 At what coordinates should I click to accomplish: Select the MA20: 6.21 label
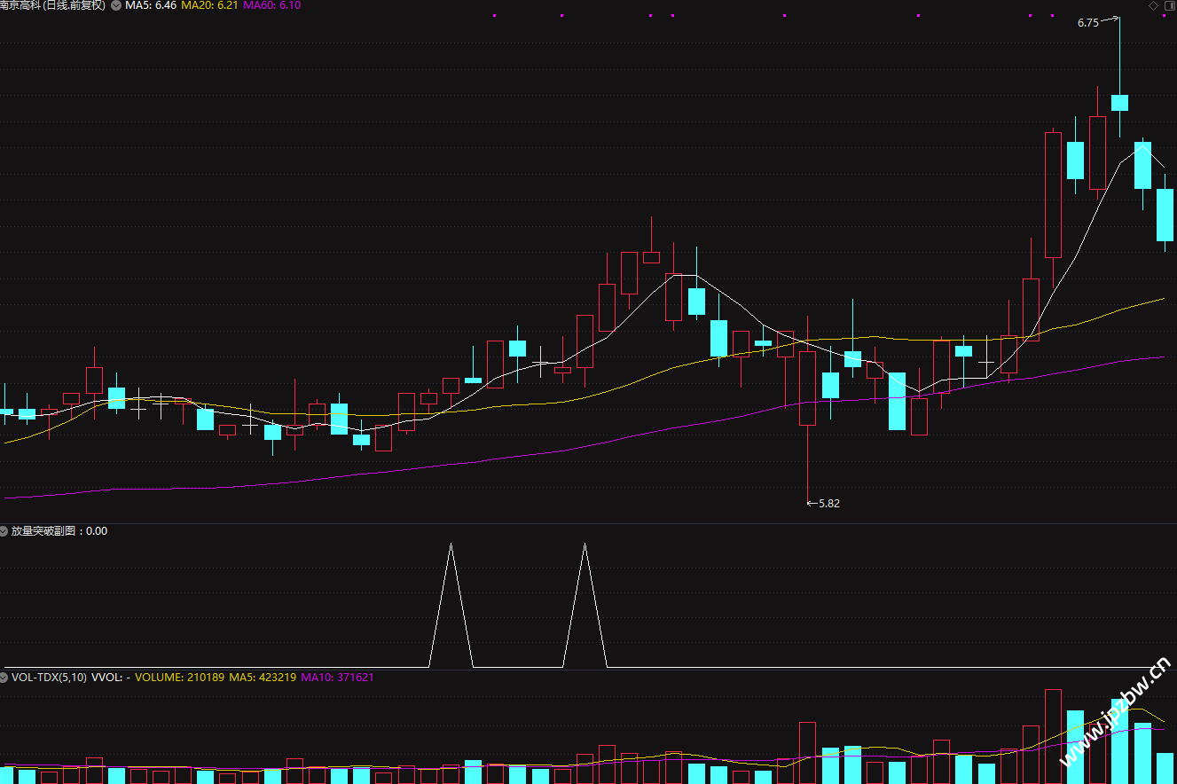(209, 5)
